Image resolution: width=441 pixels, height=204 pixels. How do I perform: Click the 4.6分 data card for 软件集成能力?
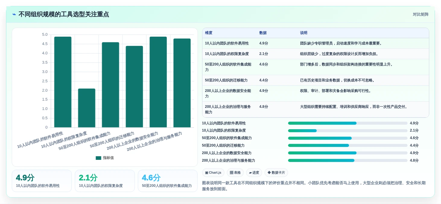(x=168, y=181)
